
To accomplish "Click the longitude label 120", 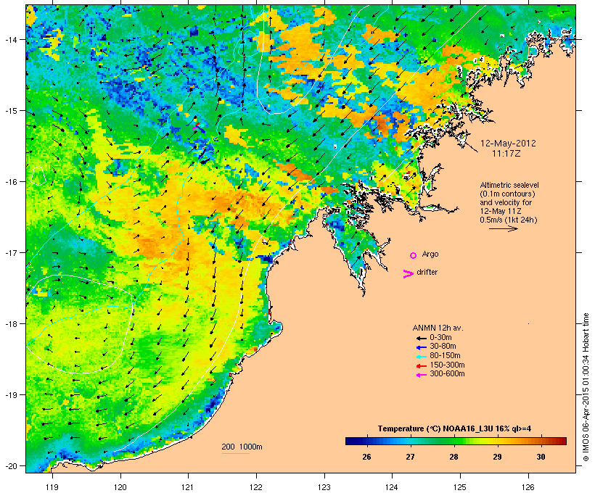I will click(x=120, y=487).
